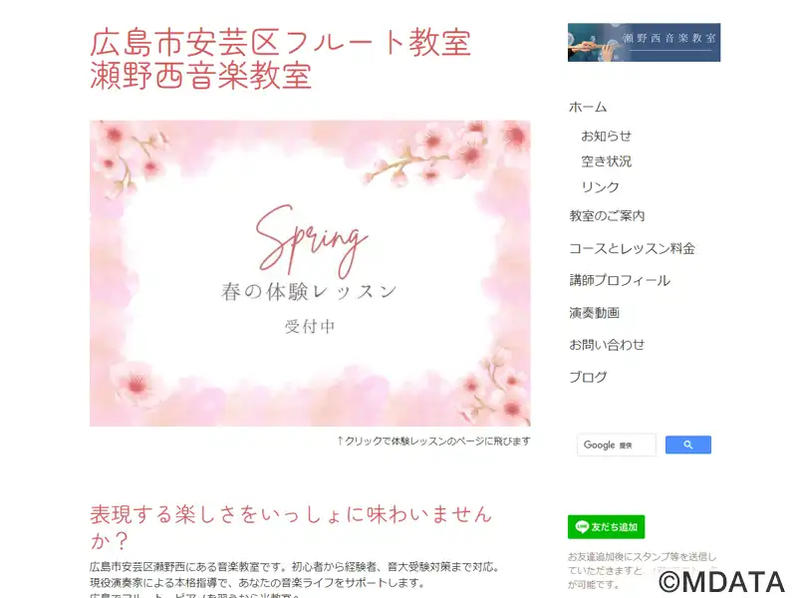Viewport: 797px width, 598px height.
Task: Open コースとレッスン料金 page
Action: [x=632, y=248]
